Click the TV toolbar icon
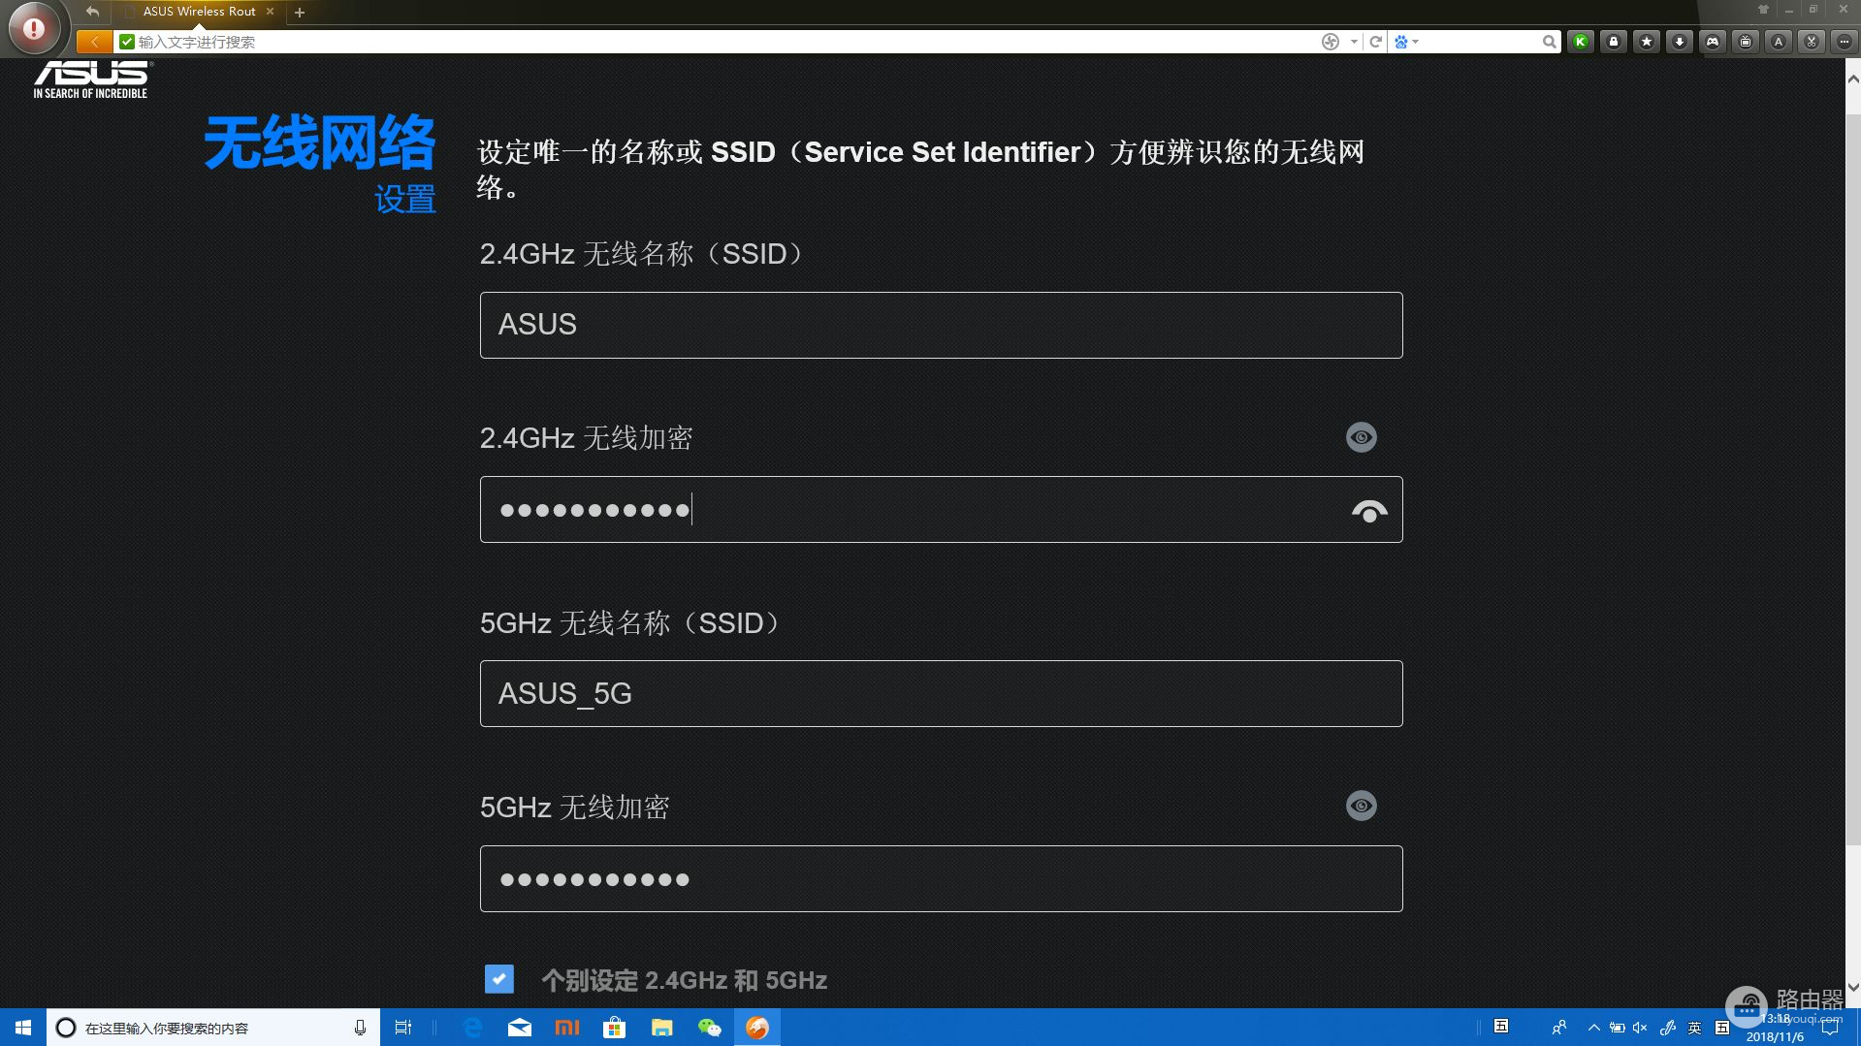Screen dimensions: 1861x1046 click(1746, 42)
